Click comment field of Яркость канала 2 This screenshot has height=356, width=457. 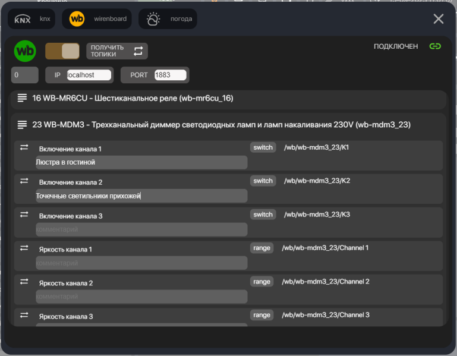pyautogui.click(x=141, y=297)
